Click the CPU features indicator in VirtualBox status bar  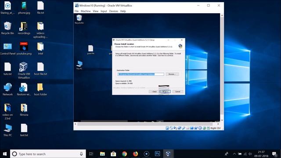pyautogui.click(x=200, y=128)
